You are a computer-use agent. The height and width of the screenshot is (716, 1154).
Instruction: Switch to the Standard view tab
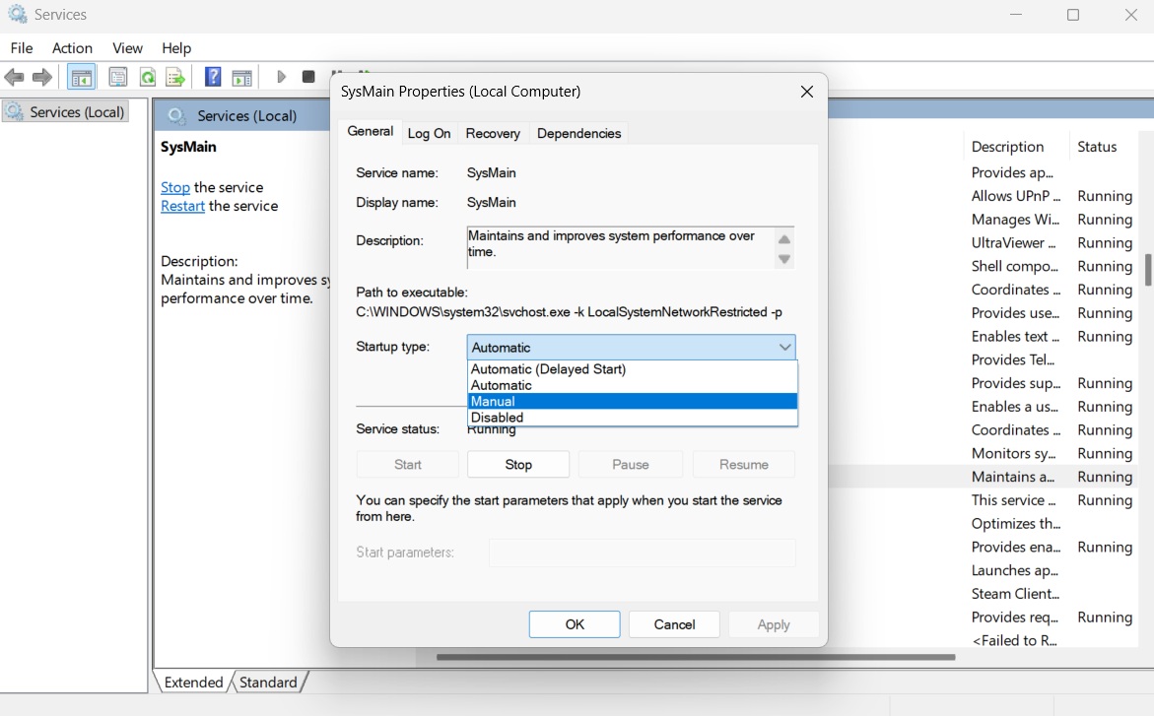268,683
